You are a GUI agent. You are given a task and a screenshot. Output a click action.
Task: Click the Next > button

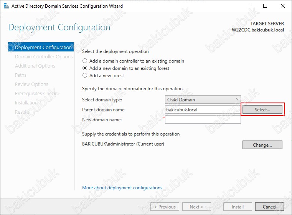[196, 207]
